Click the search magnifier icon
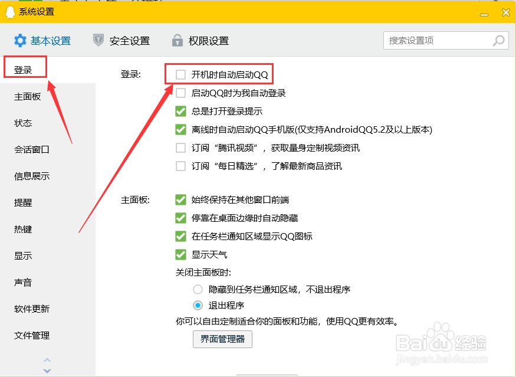Viewport: 516px width, 377px height. [498, 41]
